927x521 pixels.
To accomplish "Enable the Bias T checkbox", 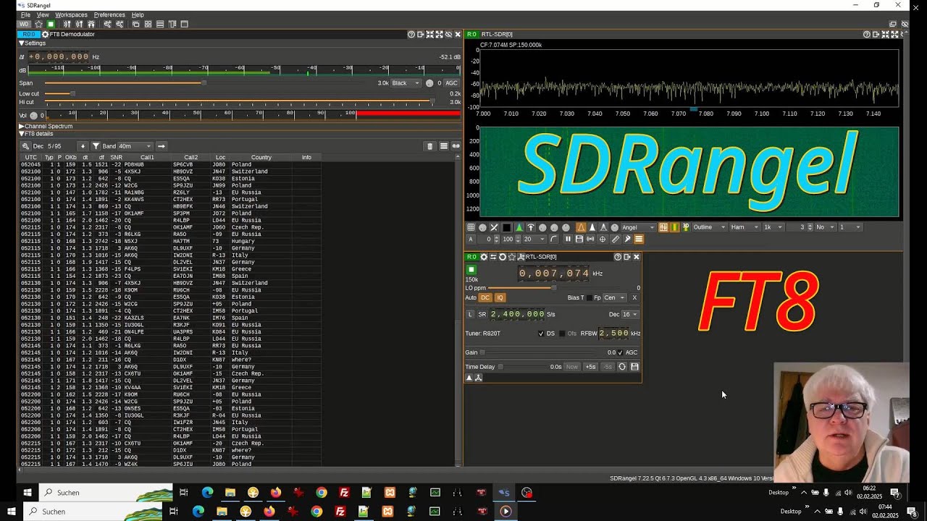I will pyautogui.click(x=589, y=297).
